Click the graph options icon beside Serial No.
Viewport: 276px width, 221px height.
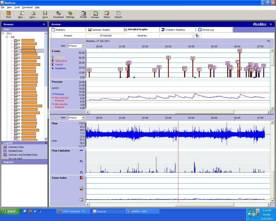click(x=198, y=36)
